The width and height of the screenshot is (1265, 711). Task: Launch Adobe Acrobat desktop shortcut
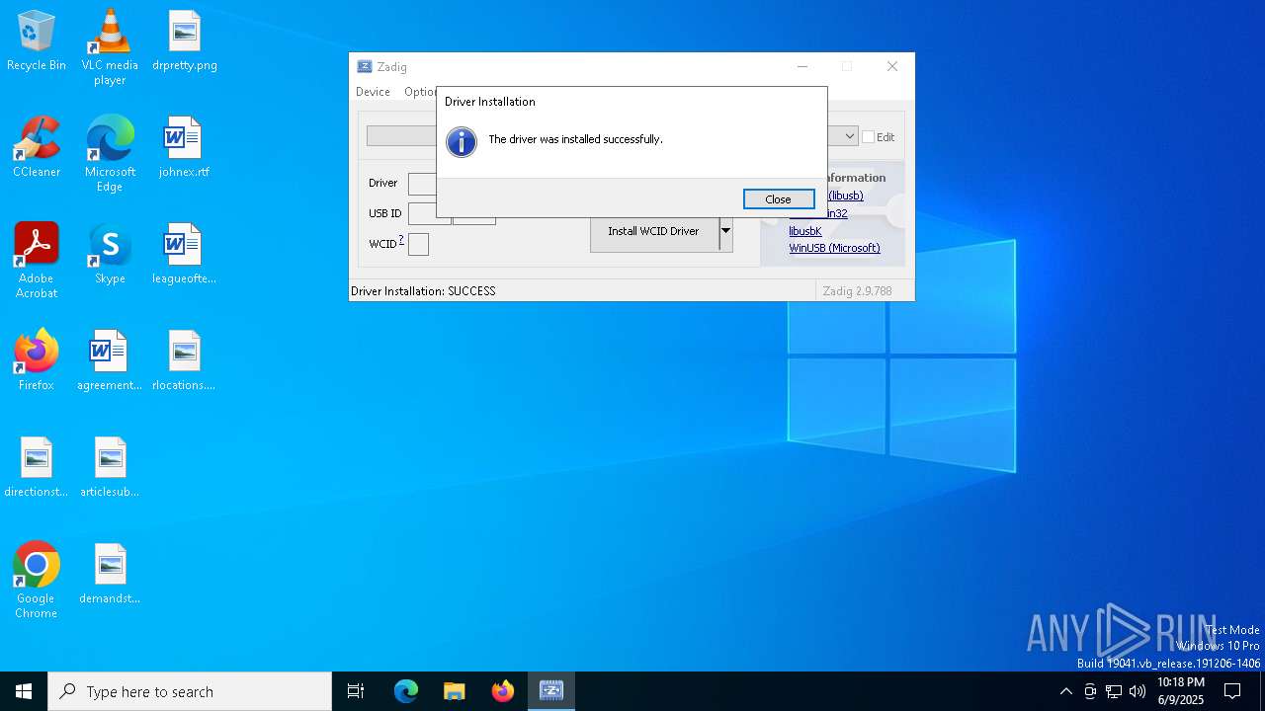coord(37,261)
